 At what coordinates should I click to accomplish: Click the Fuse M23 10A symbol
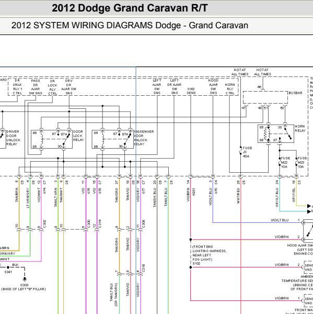(x=296, y=162)
